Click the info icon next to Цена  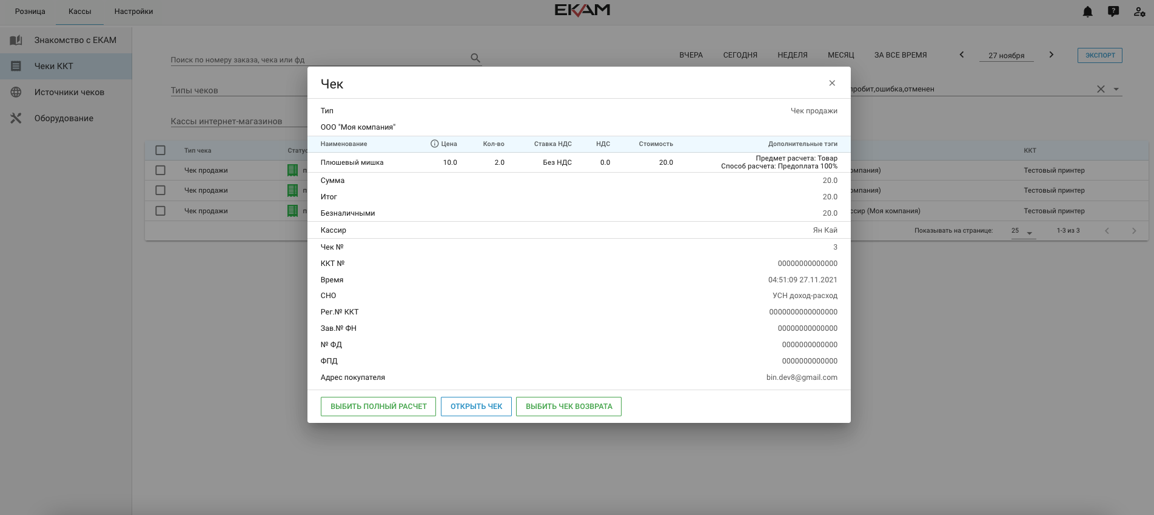(434, 144)
